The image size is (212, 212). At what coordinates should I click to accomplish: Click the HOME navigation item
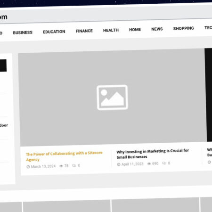coord(135,30)
